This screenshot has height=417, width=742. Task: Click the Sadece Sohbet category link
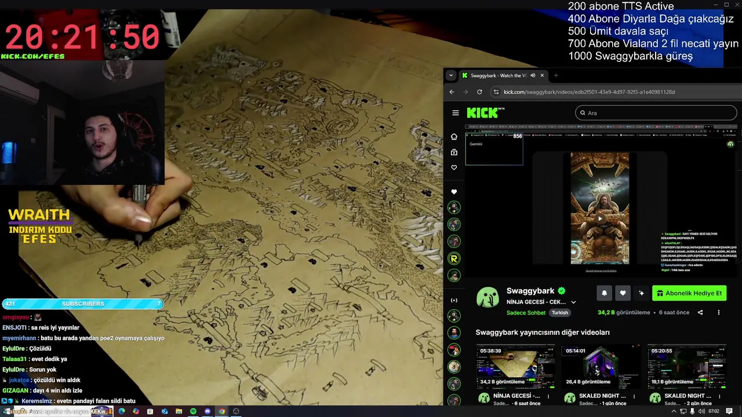(526, 313)
